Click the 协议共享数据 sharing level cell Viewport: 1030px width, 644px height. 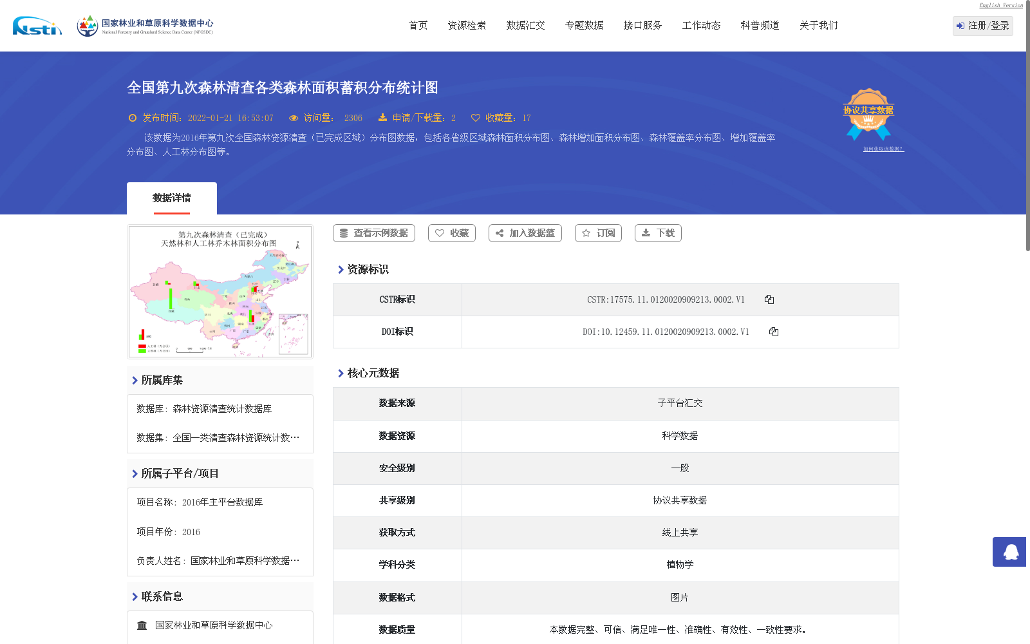pyautogui.click(x=680, y=500)
